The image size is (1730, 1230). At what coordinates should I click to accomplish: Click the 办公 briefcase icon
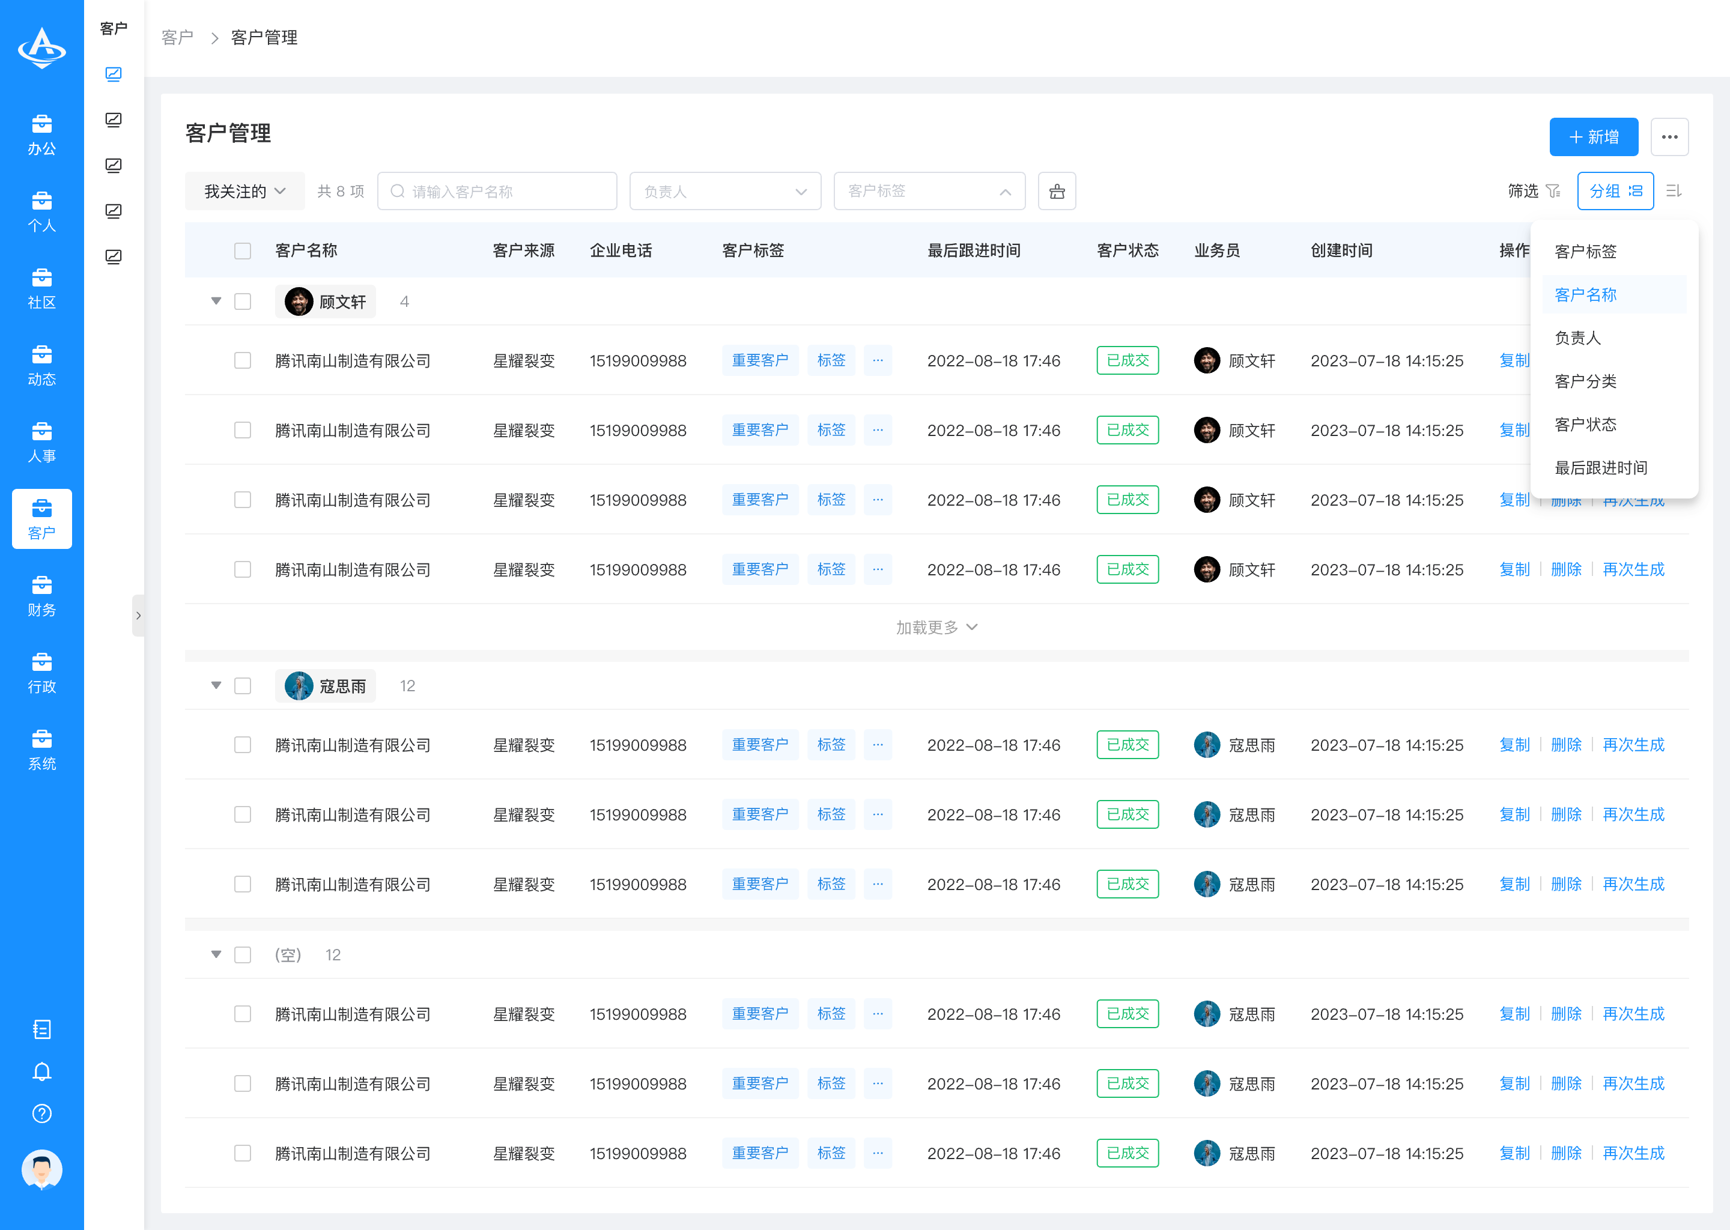click(x=41, y=124)
